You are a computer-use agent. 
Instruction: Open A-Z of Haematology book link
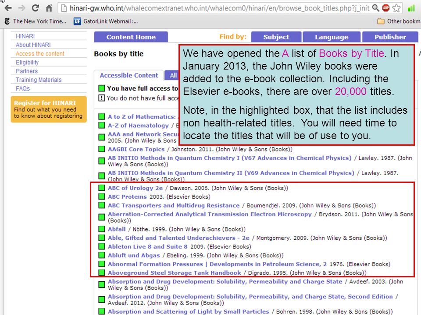[138, 126]
